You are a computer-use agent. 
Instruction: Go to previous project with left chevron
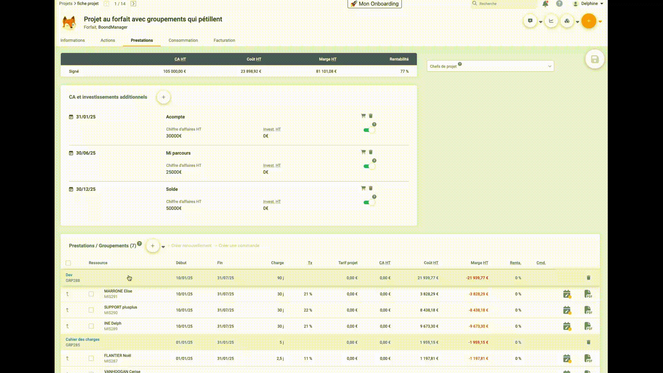(x=106, y=4)
